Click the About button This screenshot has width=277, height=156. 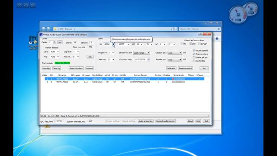tap(190, 121)
